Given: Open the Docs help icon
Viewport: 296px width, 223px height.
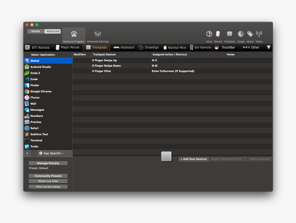Looking at the screenshot, I should pyautogui.click(x=209, y=34).
